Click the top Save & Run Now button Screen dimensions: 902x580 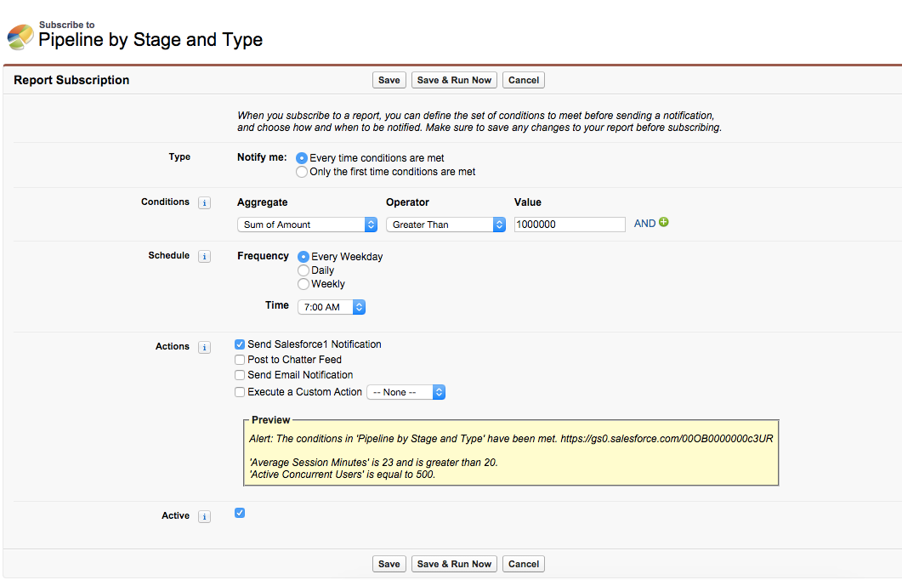(454, 80)
